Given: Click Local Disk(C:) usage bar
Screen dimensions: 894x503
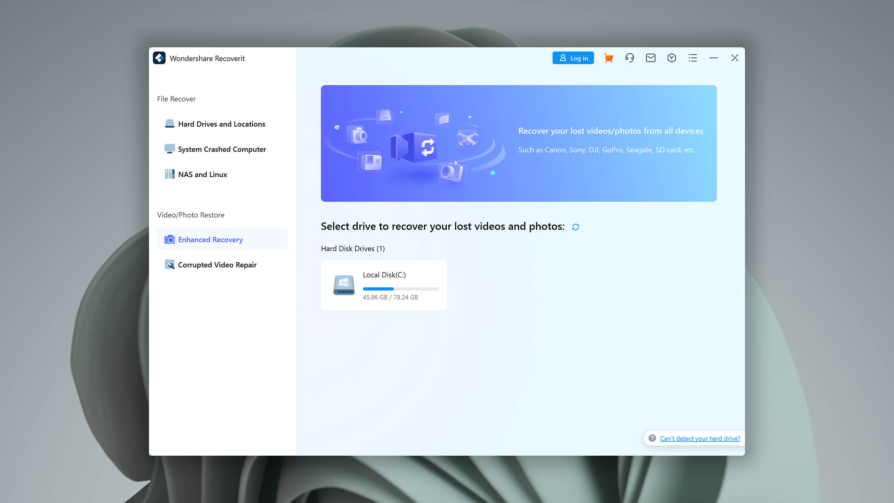Looking at the screenshot, I should click(x=400, y=289).
